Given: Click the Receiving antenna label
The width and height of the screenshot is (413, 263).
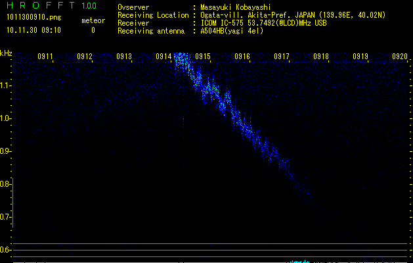Looking at the screenshot, I should click(151, 31).
